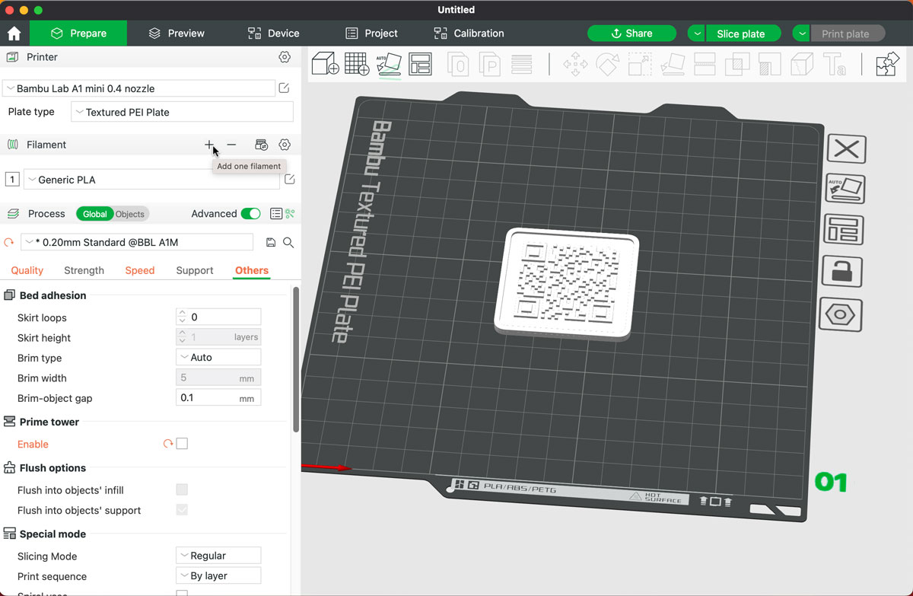The width and height of the screenshot is (913, 596).
Task: Delete the current plate using the X icon
Action: click(846, 149)
